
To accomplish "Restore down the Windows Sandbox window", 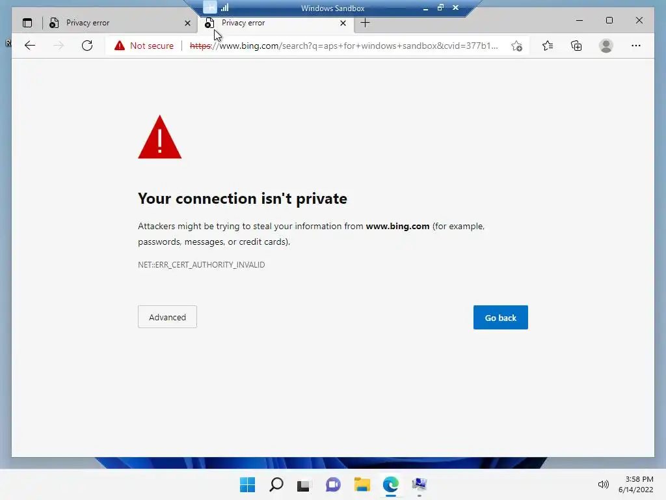I will (440, 7).
